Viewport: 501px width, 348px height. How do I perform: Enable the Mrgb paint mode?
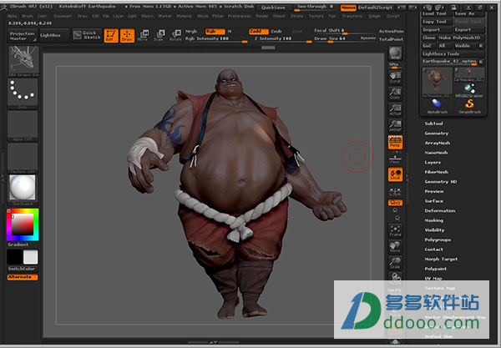tap(192, 31)
